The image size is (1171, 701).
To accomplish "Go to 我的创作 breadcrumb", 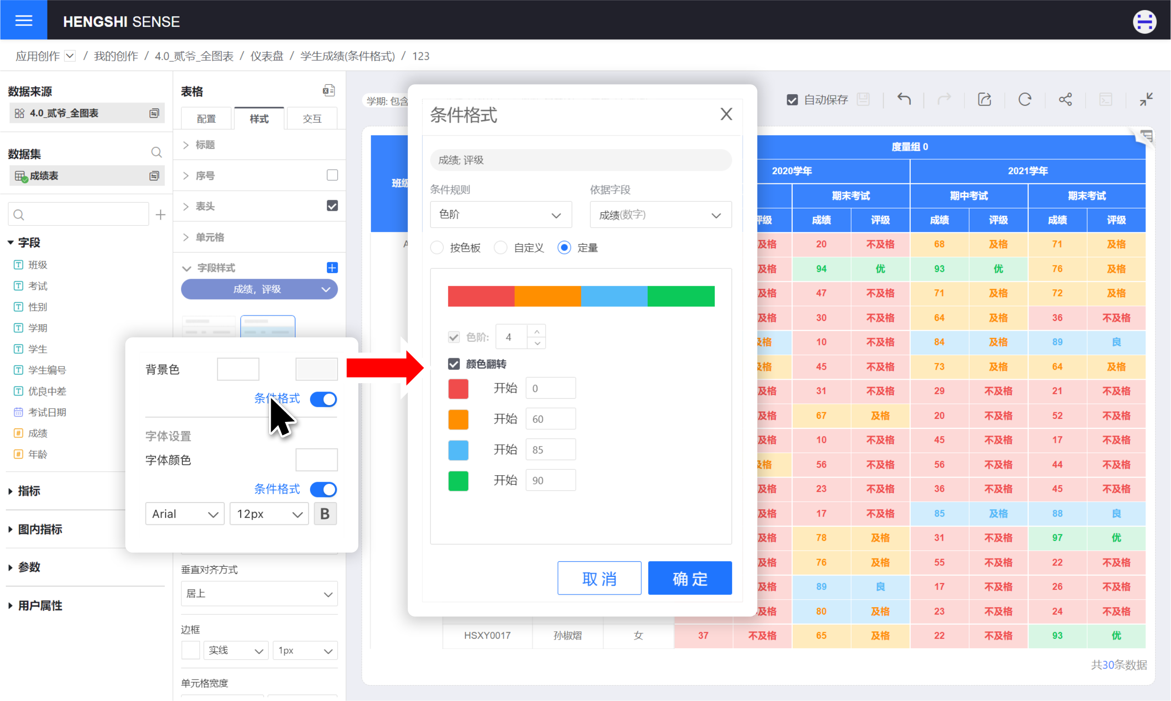I will pos(116,56).
